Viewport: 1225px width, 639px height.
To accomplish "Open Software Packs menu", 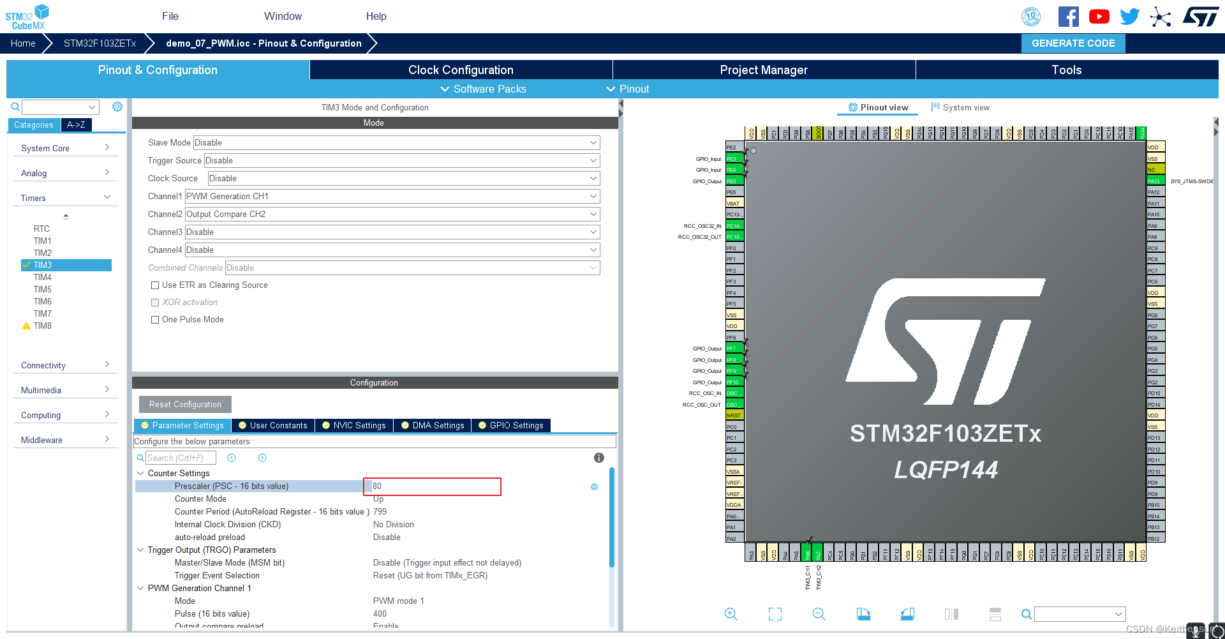I will click(x=484, y=89).
